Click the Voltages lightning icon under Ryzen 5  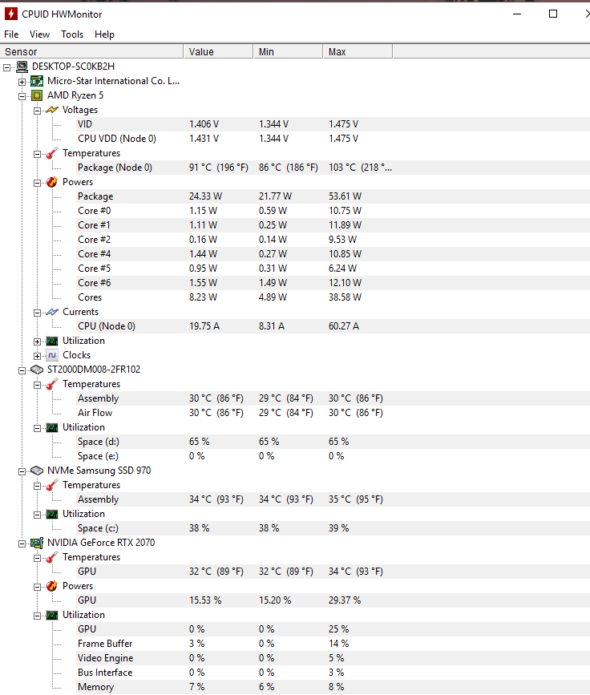click(x=52, y=110)
